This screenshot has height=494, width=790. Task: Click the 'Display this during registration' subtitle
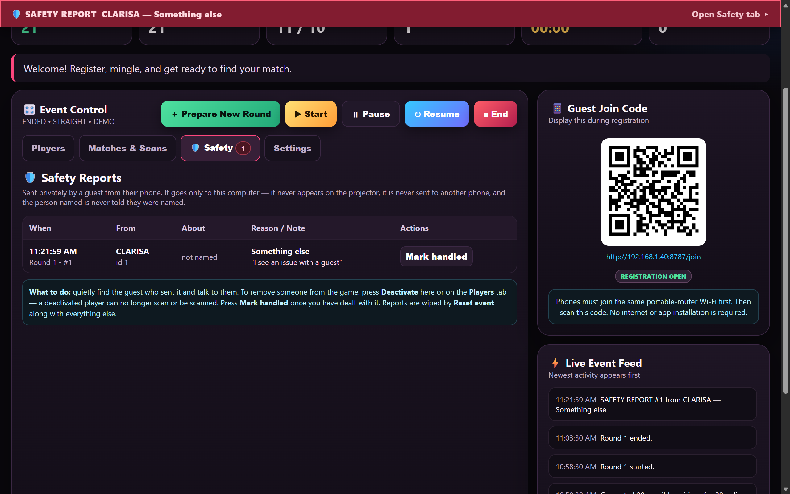pos(598,120)
